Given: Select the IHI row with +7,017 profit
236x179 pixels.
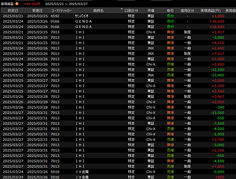Looking at the screenshot, I should point(118,54).
